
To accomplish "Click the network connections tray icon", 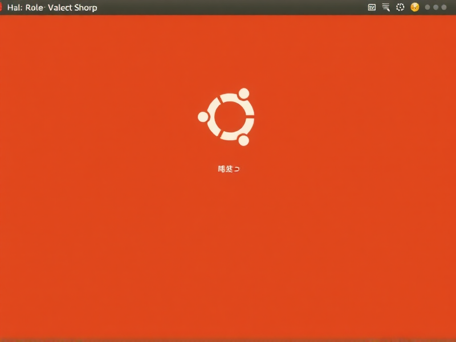I will pos(386,7).
